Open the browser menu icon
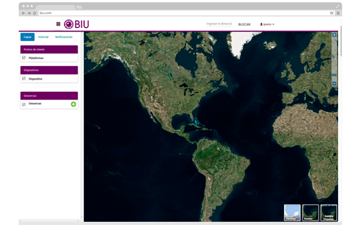Viewport: 361px width, 225px height. [338, 13]
